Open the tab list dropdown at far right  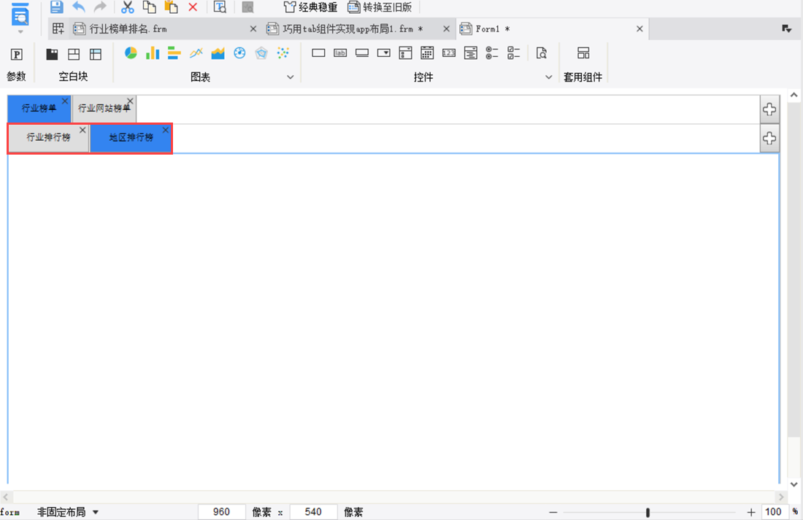pyautogui.click(x=787, y=28)
